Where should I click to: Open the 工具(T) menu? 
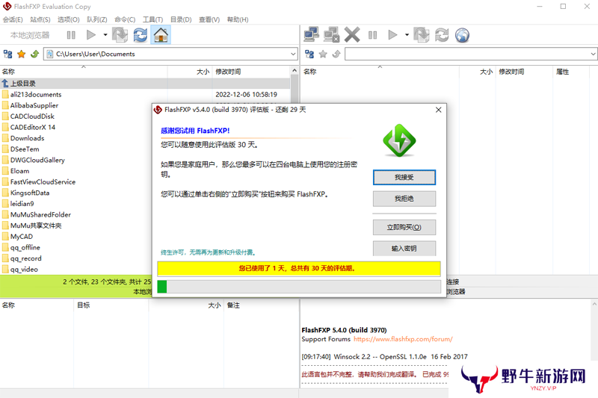pos(152,19)
